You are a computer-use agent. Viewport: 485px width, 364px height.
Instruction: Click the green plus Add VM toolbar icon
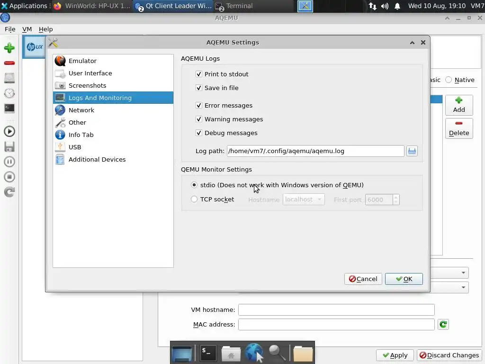[9, 48]
